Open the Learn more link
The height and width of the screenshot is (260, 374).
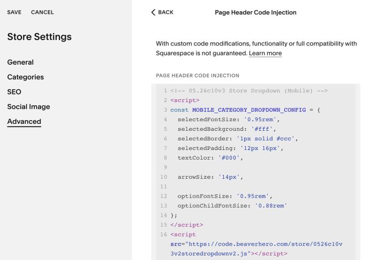click(265, 53)
